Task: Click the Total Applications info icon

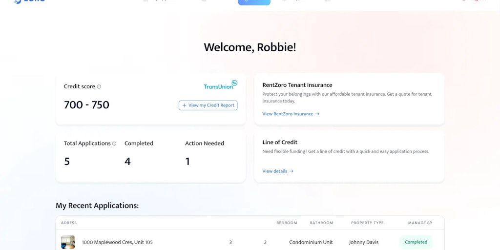Action: click(x=114, y=144)
